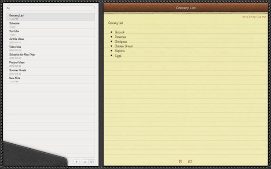
Task: Place cursor on the Eggs list item
Action: (118, 55)
